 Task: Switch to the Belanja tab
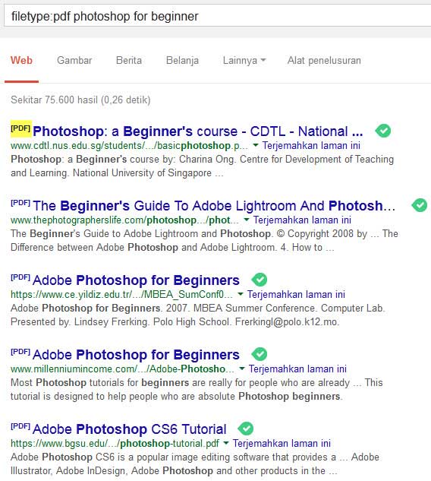[182, 61]
